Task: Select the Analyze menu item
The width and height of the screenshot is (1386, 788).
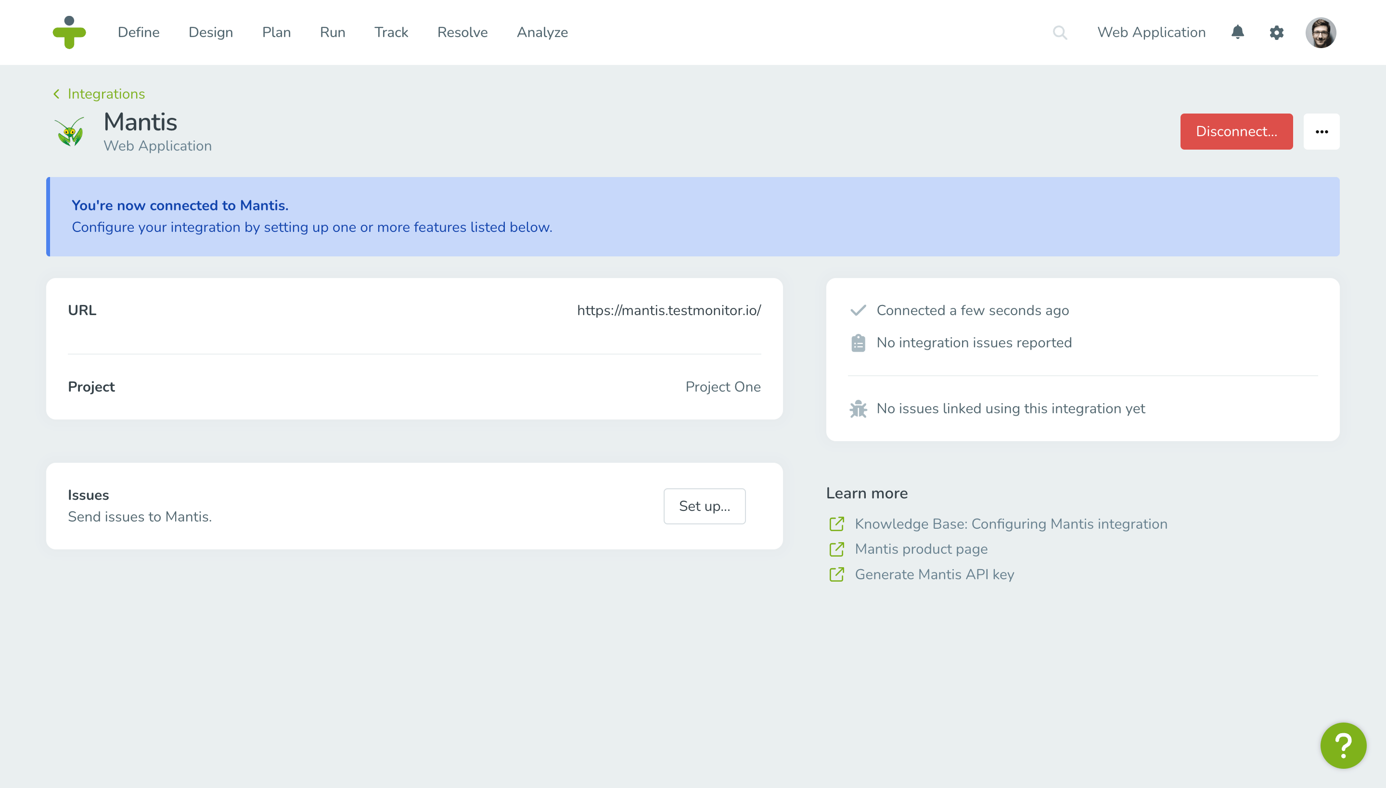Action: [x=542, y=33]
